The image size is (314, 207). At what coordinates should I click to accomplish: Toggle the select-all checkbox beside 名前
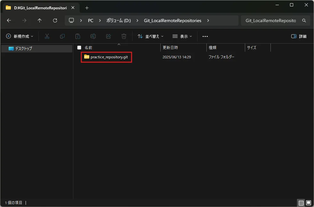(79, 47)
